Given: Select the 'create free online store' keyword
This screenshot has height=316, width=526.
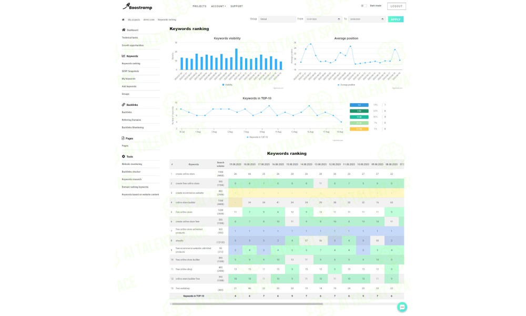Looking at the screenshot, I should click(x=187, y=183).
